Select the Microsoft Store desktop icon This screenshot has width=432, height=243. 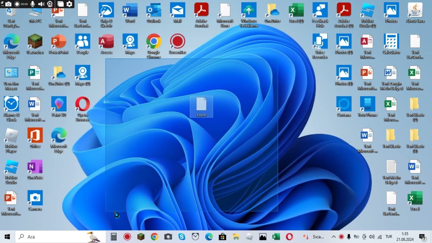point(225,15)
